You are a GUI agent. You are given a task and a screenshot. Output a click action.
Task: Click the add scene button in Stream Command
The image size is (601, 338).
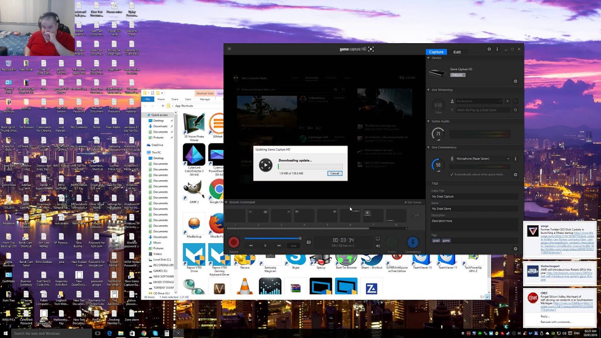(416, 215)
